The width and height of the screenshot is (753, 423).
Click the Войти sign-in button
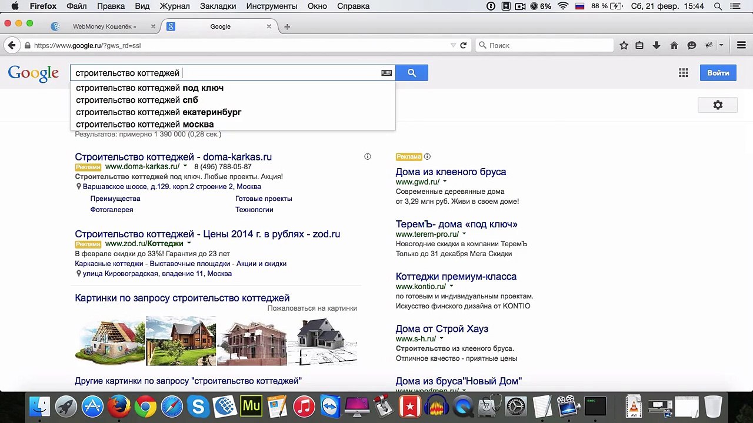point(718,73)
